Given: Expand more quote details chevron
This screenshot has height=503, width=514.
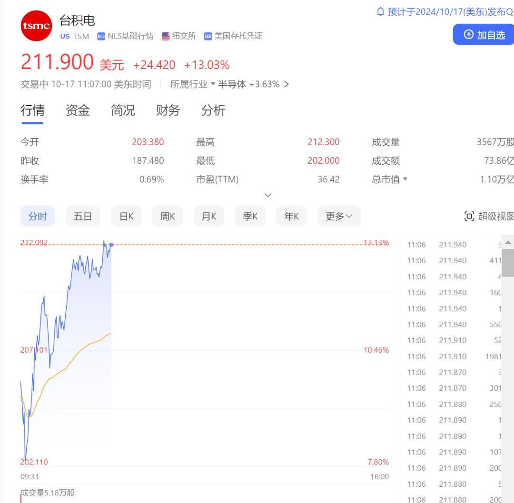Looking at the screenshot, I should tap(268, 195).
